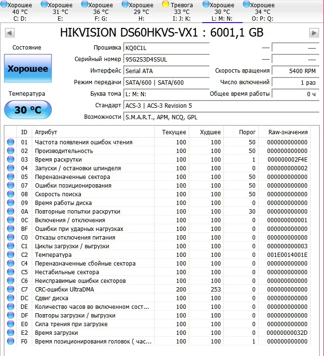Select disk tab E: at 31 °C
This screenshot has width=324, height=356.
click(61, 12)
